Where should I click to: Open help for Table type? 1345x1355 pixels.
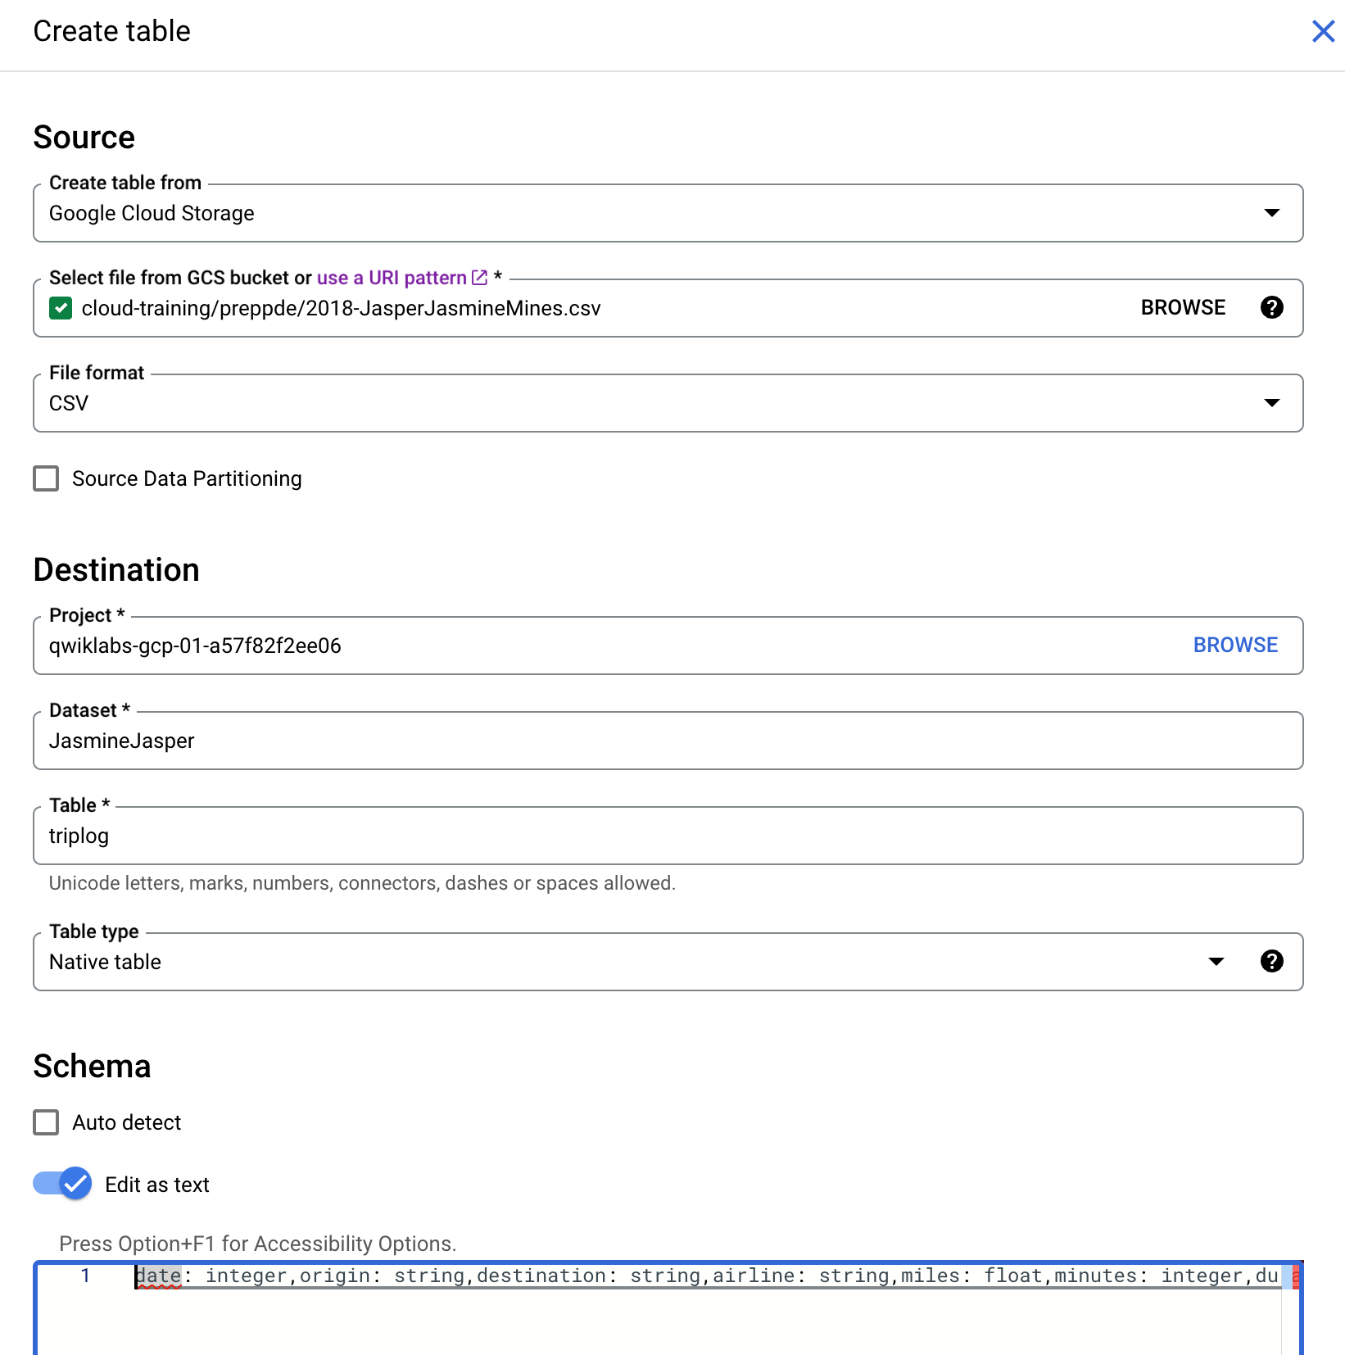pyautogui.click(x=1271, y=961)
